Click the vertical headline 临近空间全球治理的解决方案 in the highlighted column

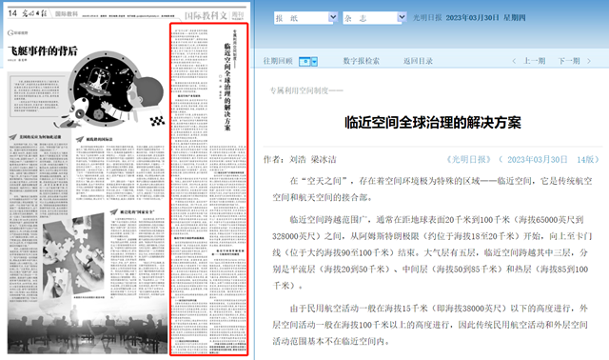click(227, 87)
